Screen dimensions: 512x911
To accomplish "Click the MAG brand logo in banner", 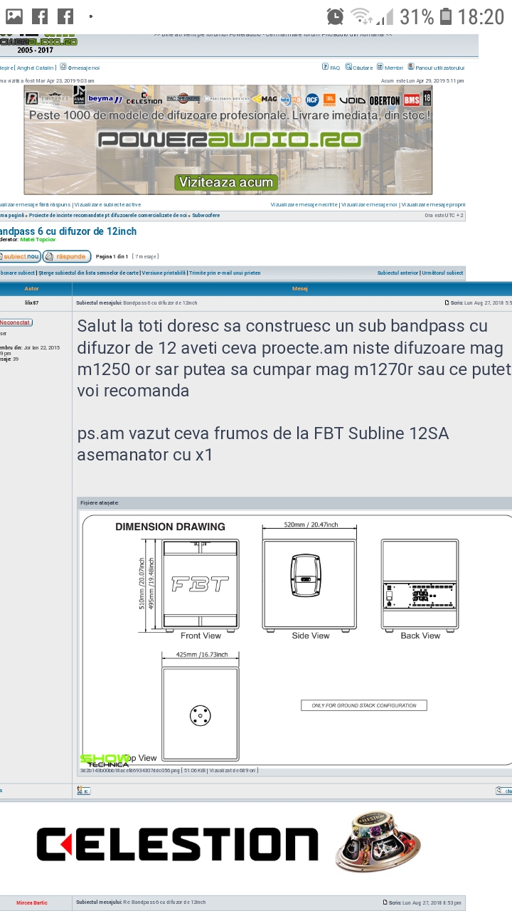I will [265, 99].
